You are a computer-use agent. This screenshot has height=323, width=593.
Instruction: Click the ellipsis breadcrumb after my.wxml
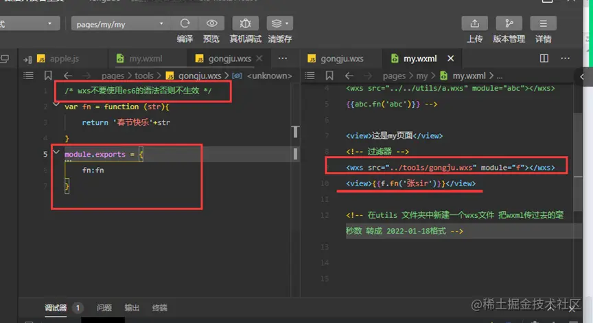tap(499, 76)
